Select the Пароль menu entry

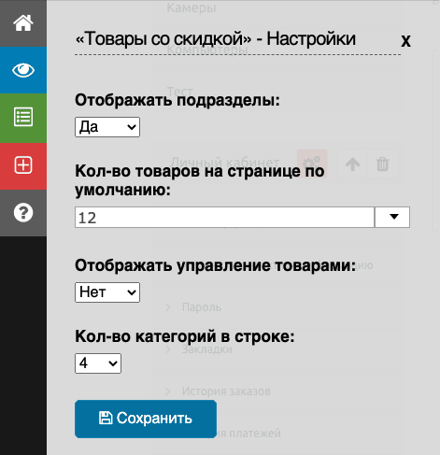pyautogui.click(x=202, y=307)
